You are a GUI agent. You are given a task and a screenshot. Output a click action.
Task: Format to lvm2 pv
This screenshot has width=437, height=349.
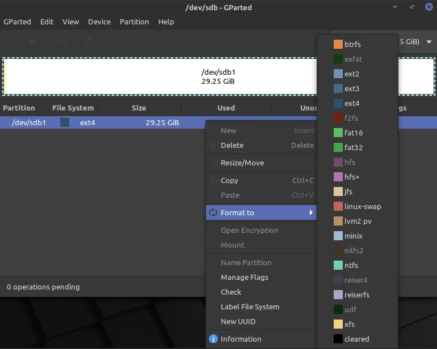coord(358,221)
